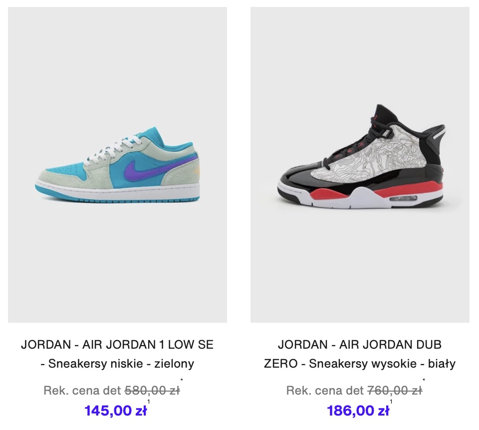Click the crossed-out 760,00 zł price
Image resolution: width=479 pixels, height=430 pixels.
click(395, 390)
